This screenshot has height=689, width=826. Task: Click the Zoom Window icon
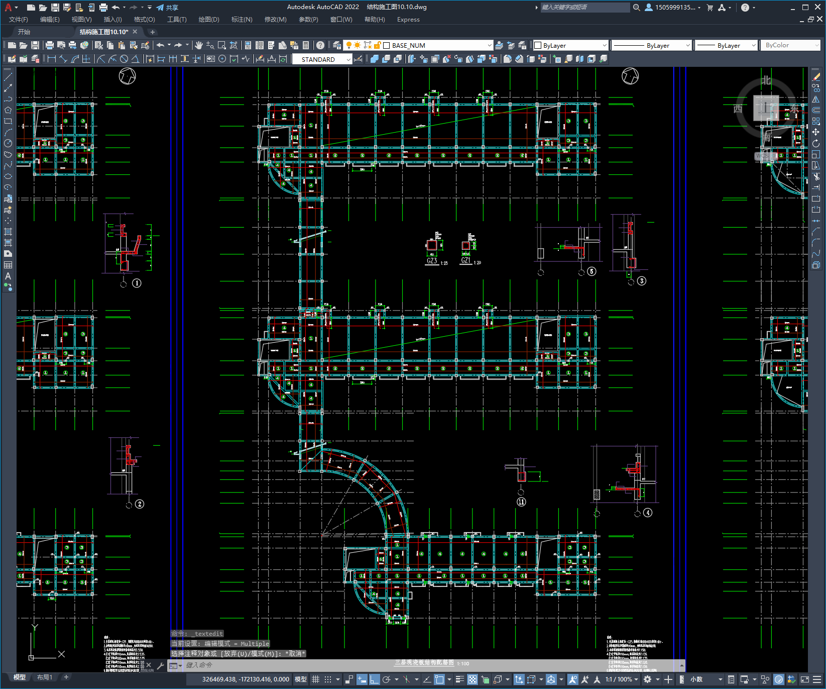[x=222, y=45]
